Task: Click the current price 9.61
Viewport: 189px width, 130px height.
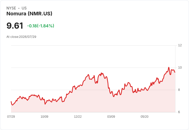Action: [15, 26]
